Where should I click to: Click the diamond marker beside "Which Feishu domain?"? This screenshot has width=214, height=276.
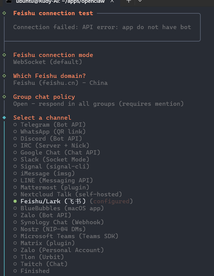4,75
